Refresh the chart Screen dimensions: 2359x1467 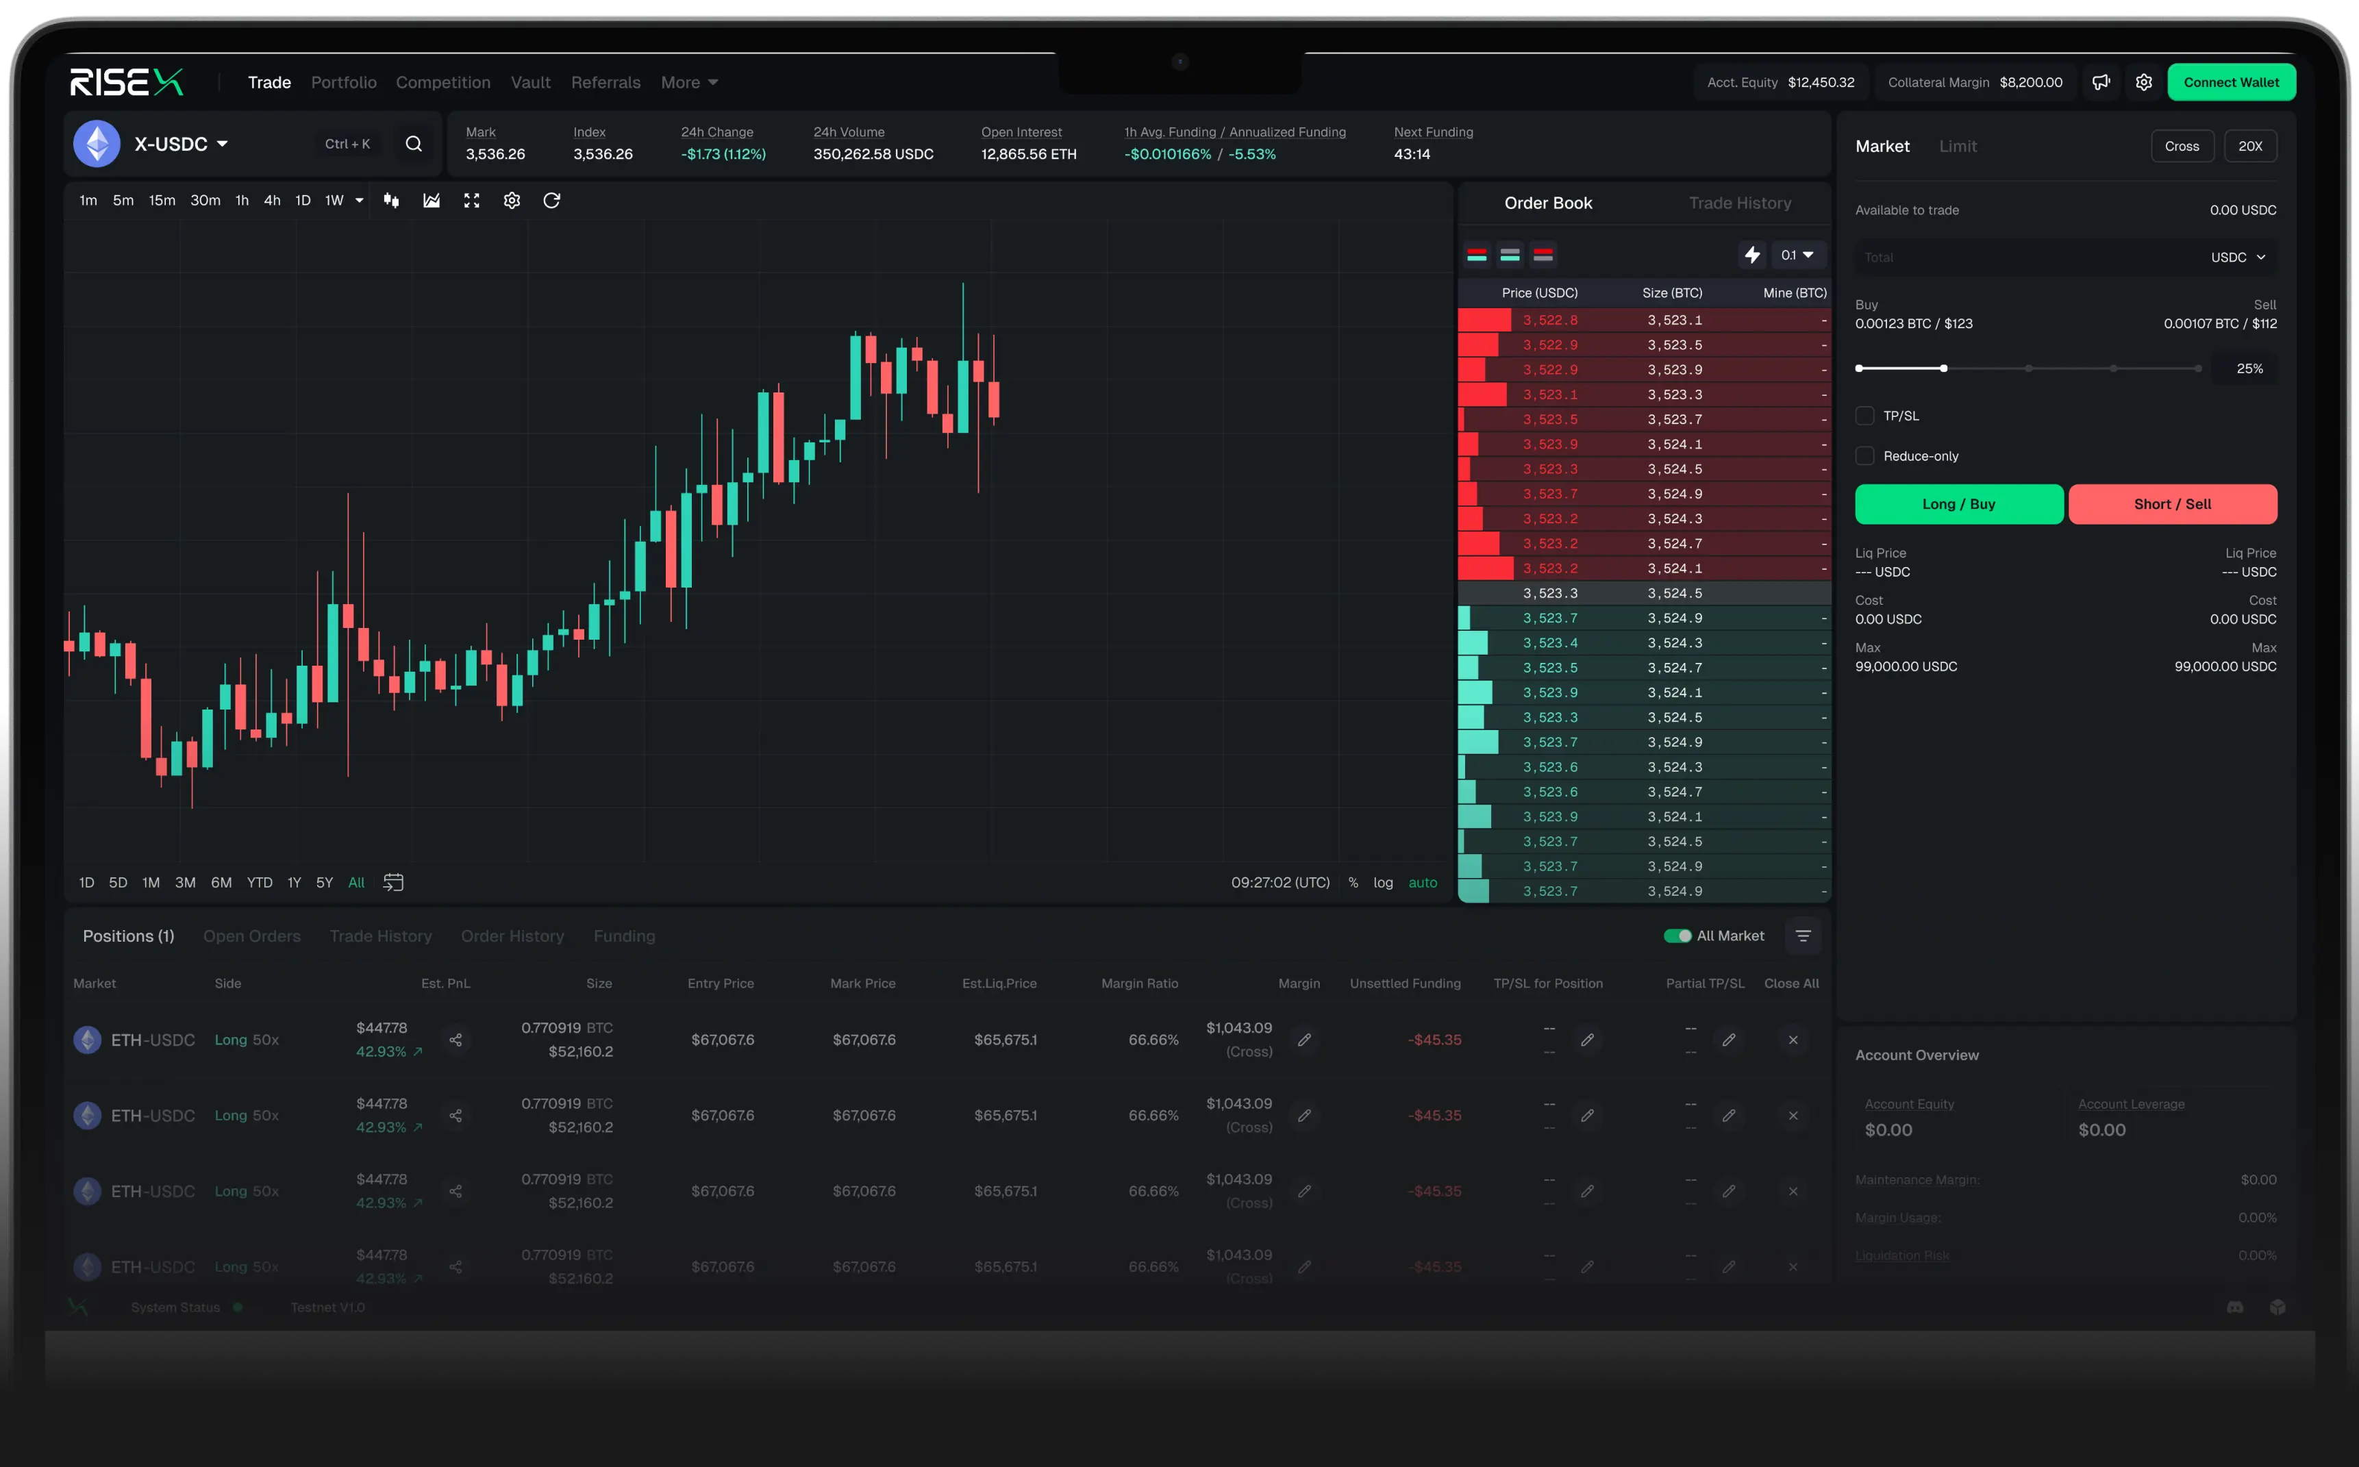[x=551, y=201]
